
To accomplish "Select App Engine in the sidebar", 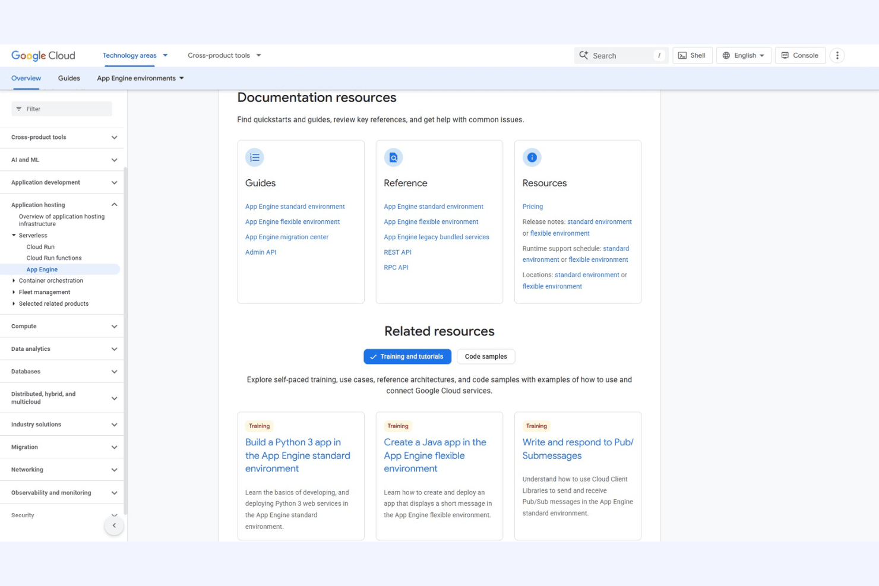I will [42, 270].
